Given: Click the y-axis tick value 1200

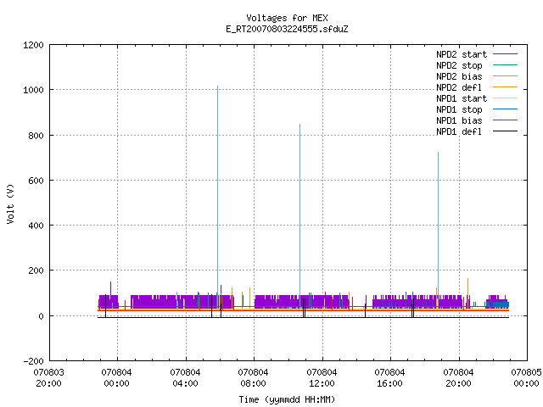Looking at the screenshot, I should 34,45.
